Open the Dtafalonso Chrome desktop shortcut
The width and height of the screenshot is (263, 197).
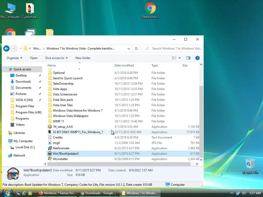coord(150,10)
